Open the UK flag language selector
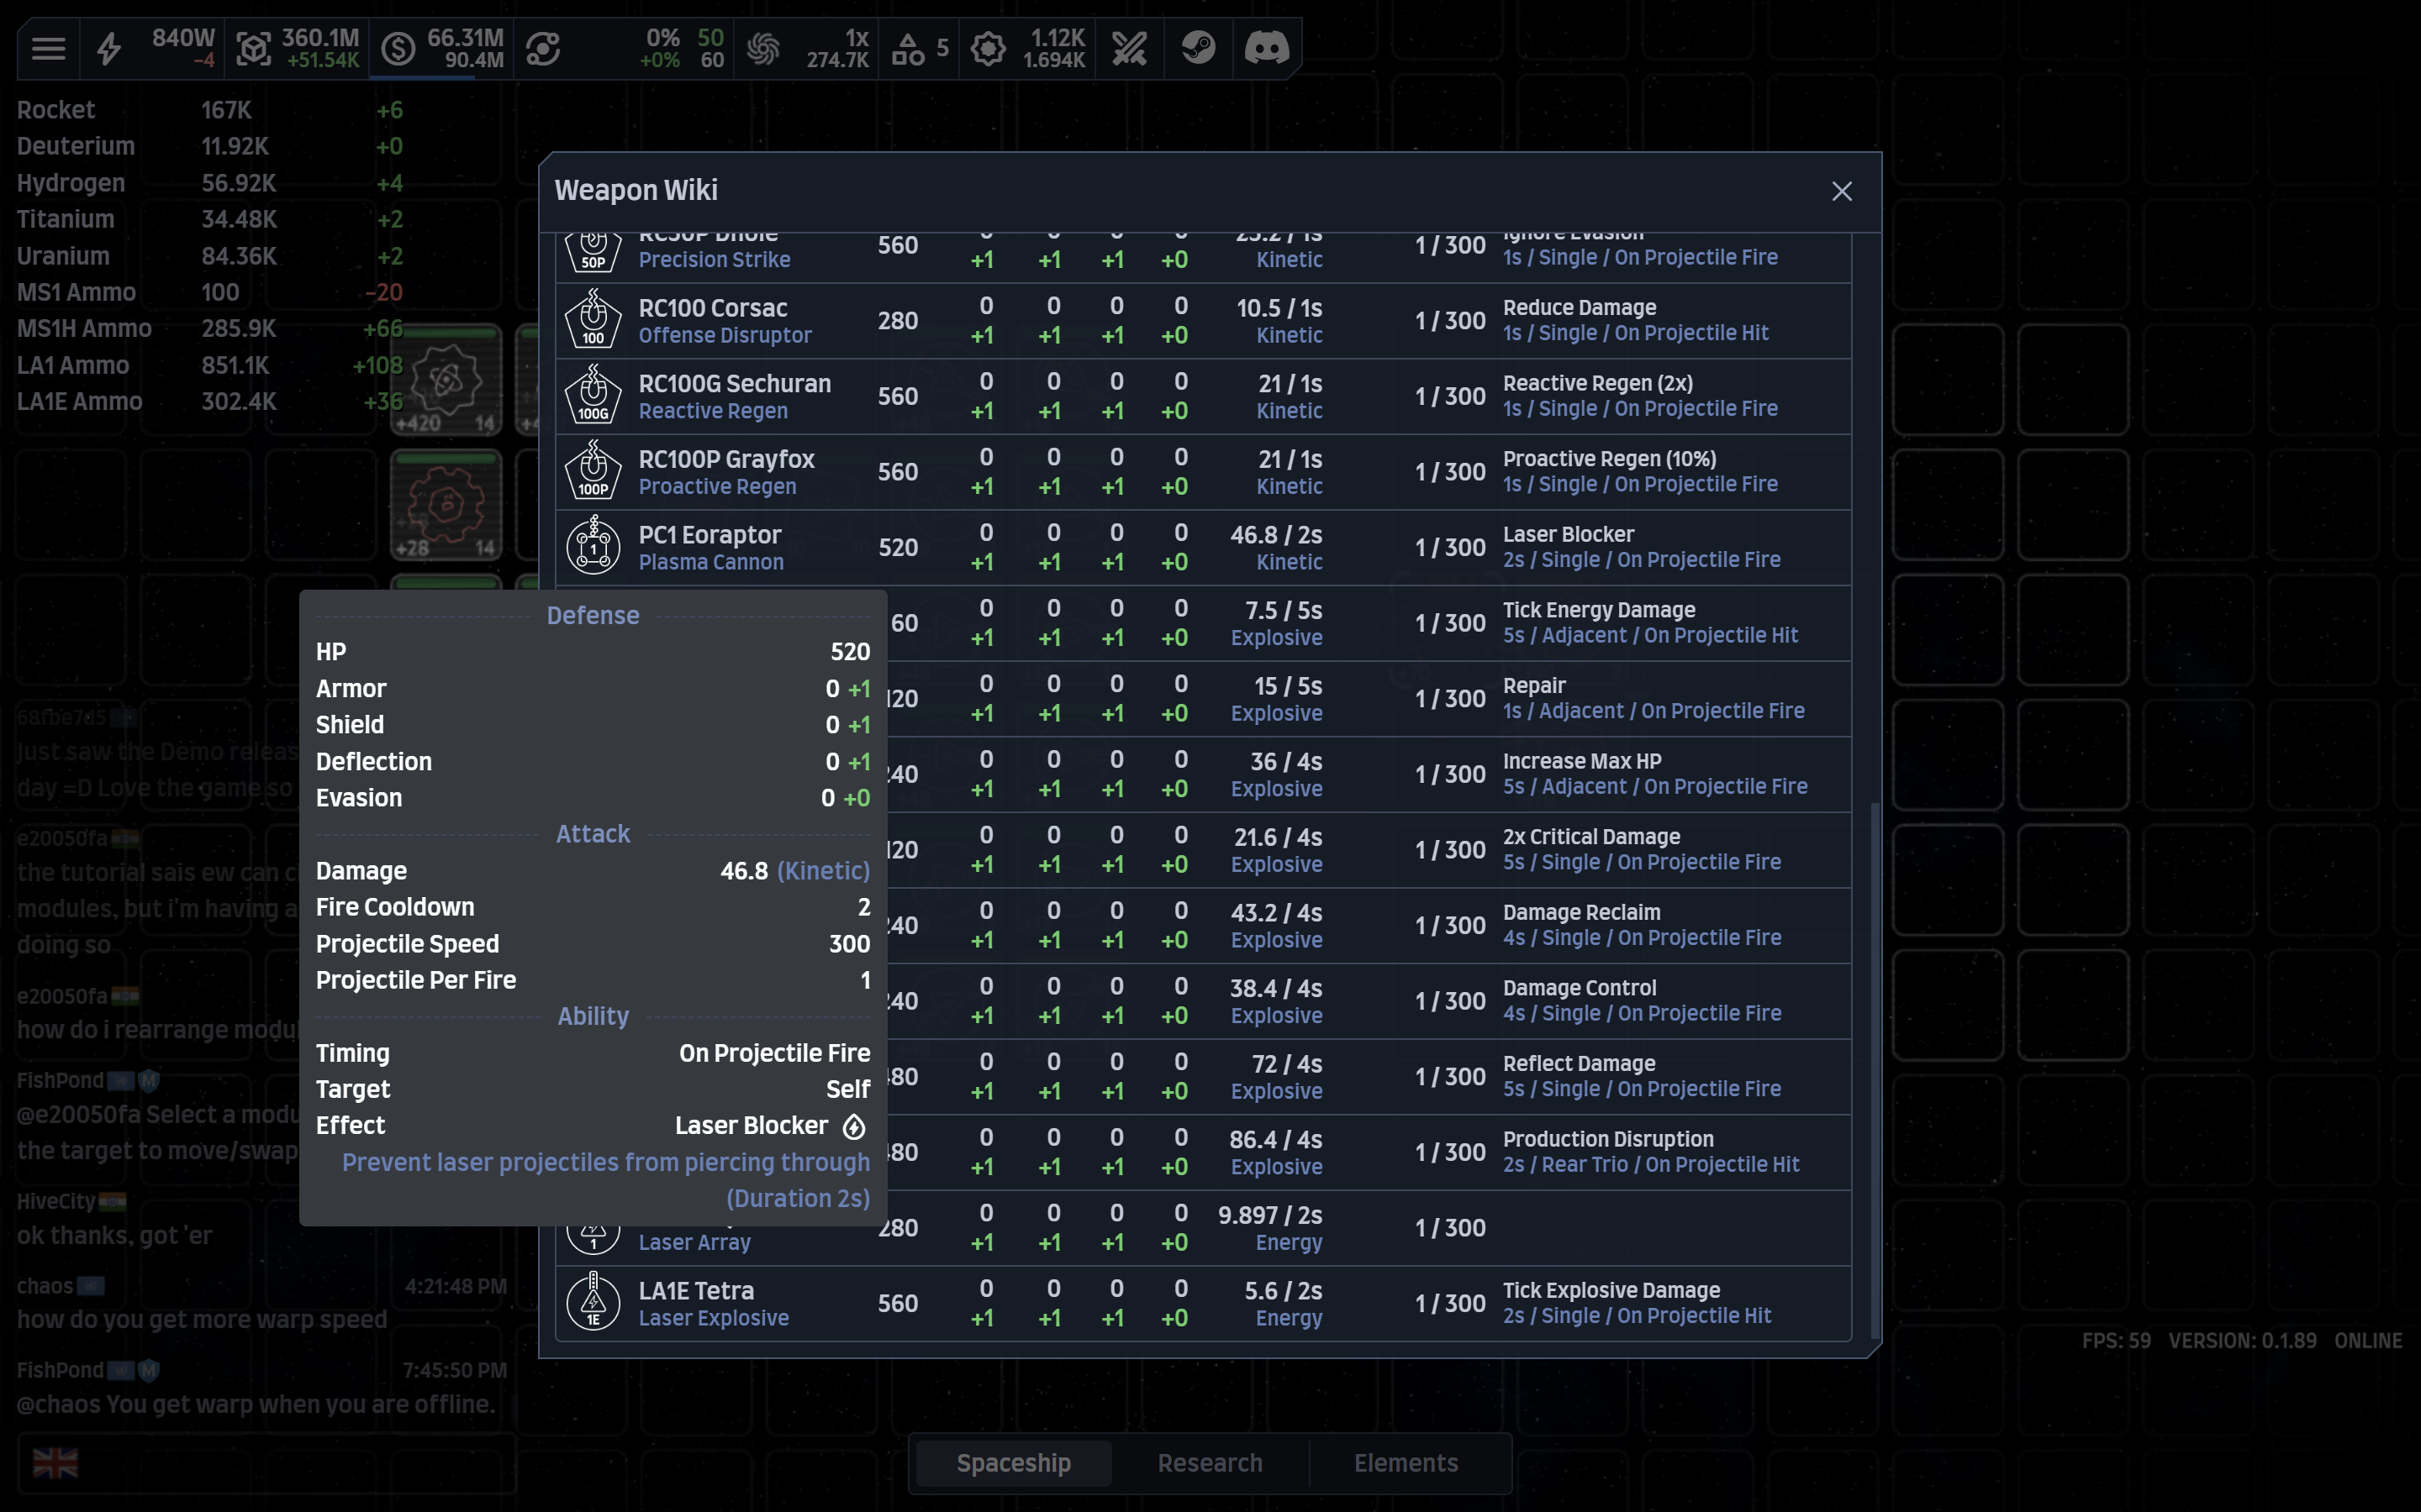 tap(55, 1462)
